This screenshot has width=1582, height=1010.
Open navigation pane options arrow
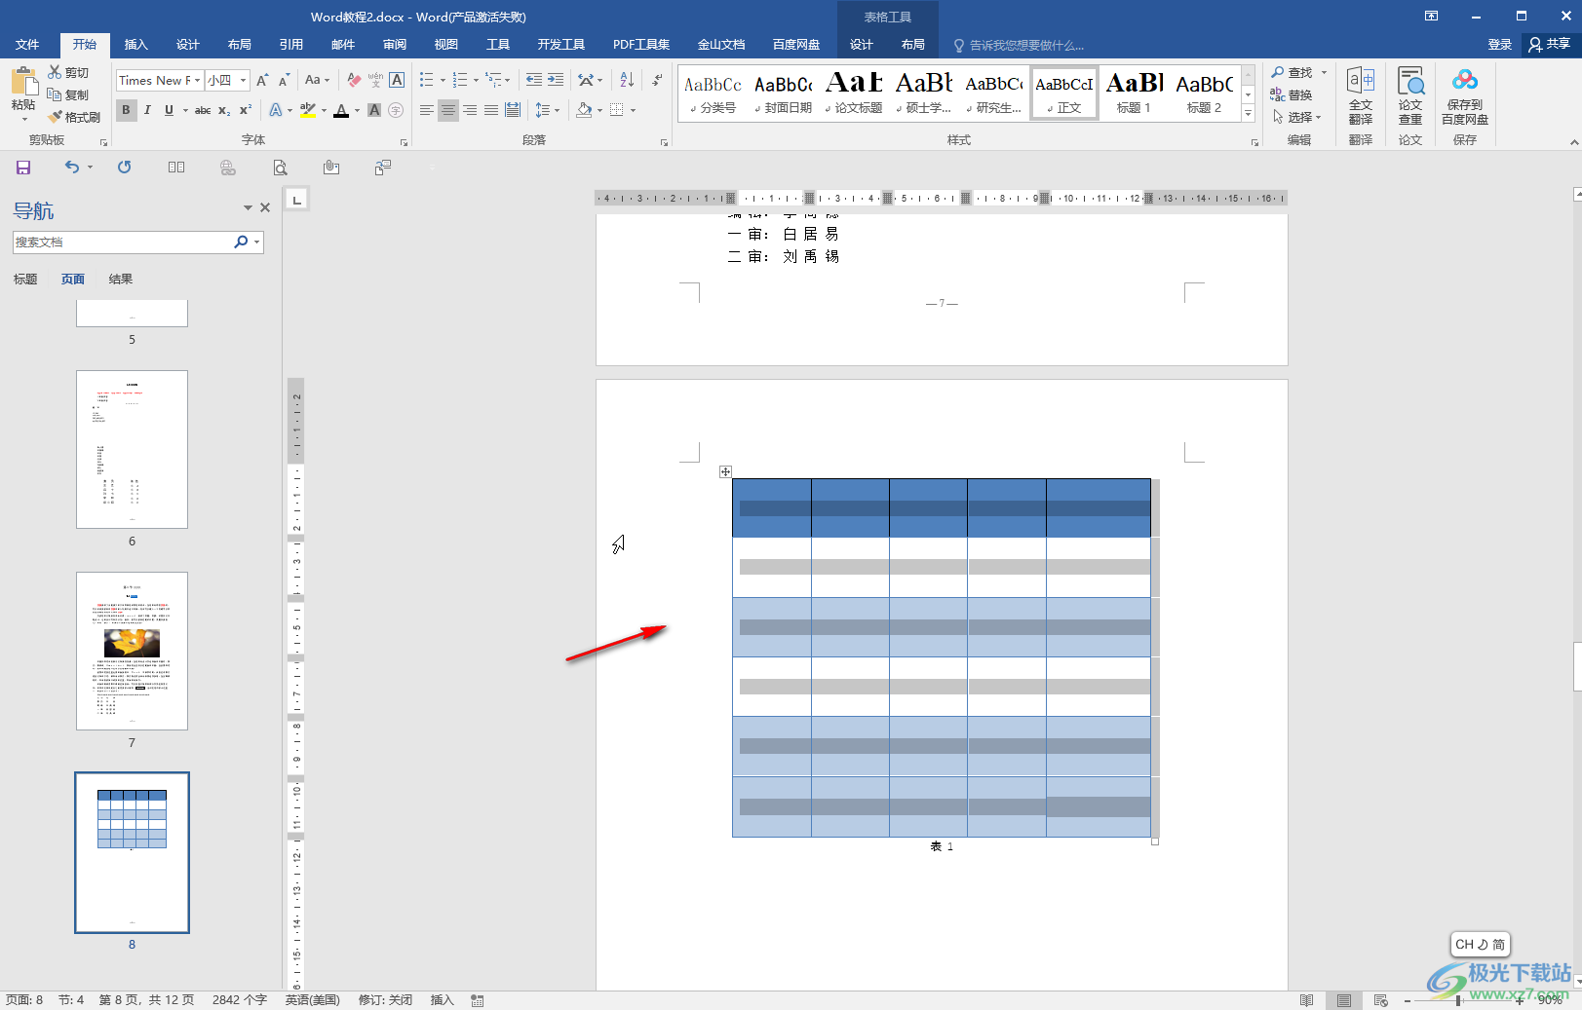[x=248, y=207]
